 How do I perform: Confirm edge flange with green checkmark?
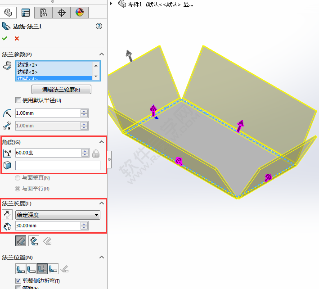(4, 38)
